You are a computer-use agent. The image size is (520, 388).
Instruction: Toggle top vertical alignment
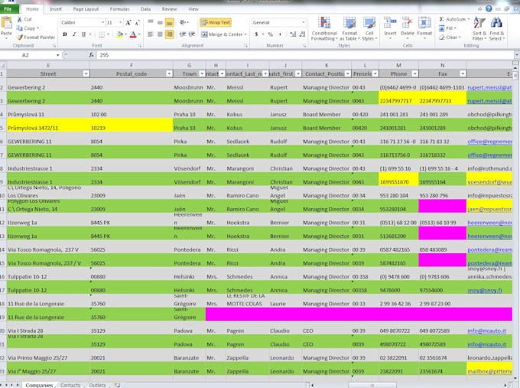(x=151, y=22)
